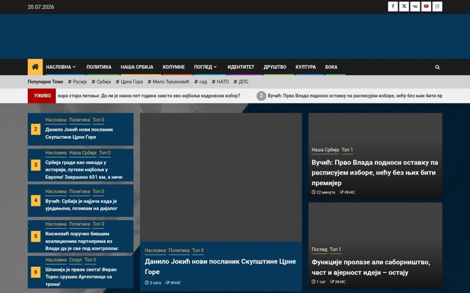
Task: Select the # Мило Ђукановић topic tag
Action: [168, 81]
